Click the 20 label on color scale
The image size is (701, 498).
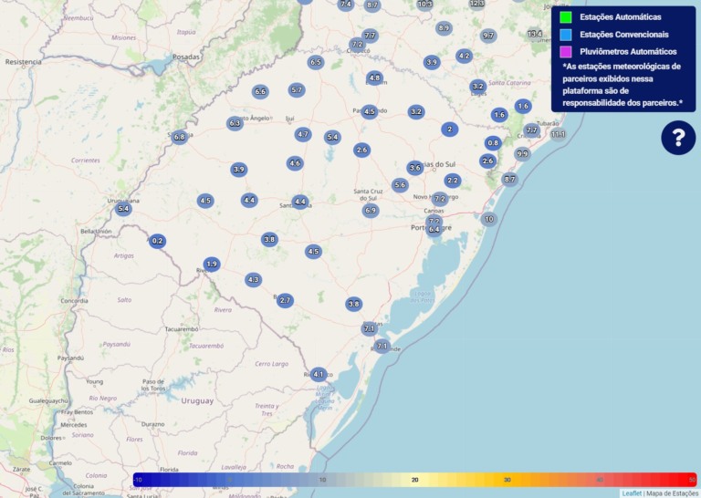point(415,480)
